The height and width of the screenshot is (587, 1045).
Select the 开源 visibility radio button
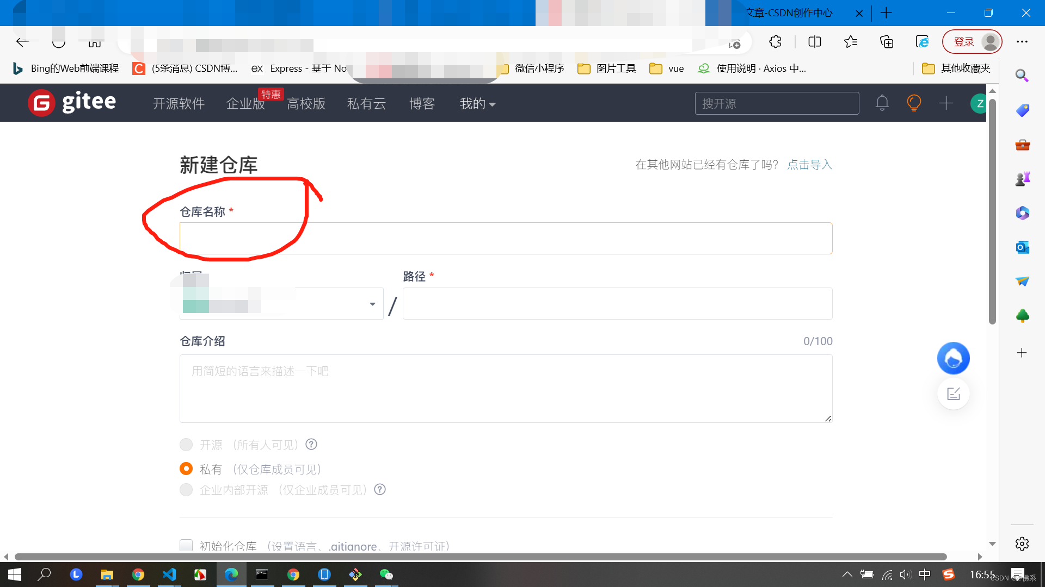(x=186, y=445)
